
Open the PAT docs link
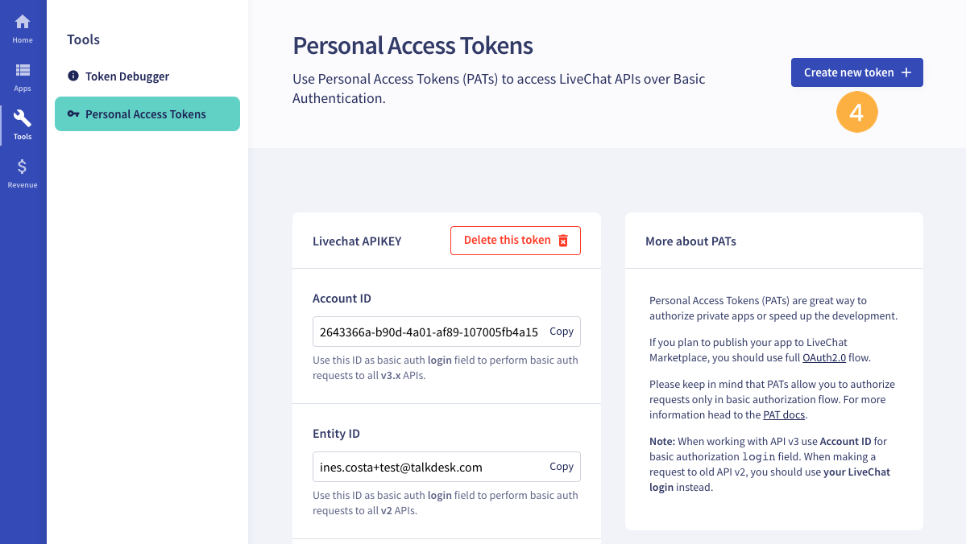click(784, 414)
